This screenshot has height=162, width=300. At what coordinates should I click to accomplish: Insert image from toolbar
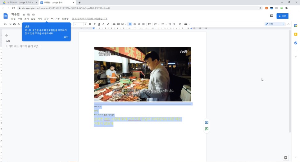(x=123, y=24)
